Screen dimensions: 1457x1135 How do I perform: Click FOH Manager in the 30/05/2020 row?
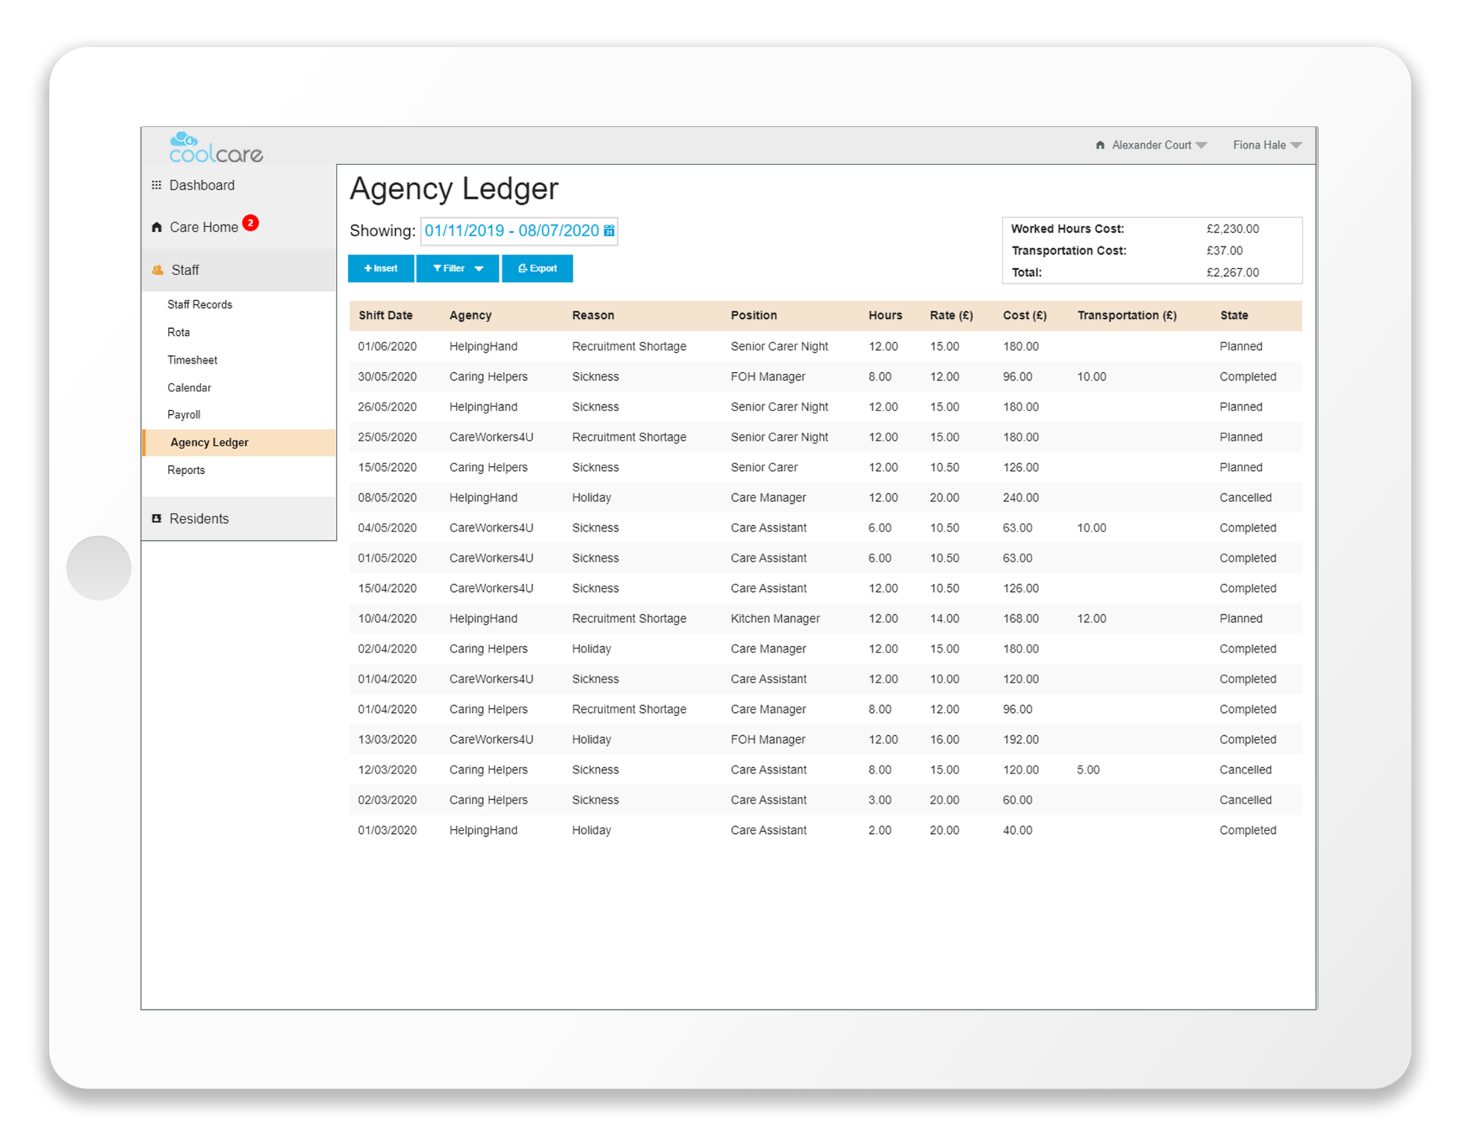[x=768, y=376]
